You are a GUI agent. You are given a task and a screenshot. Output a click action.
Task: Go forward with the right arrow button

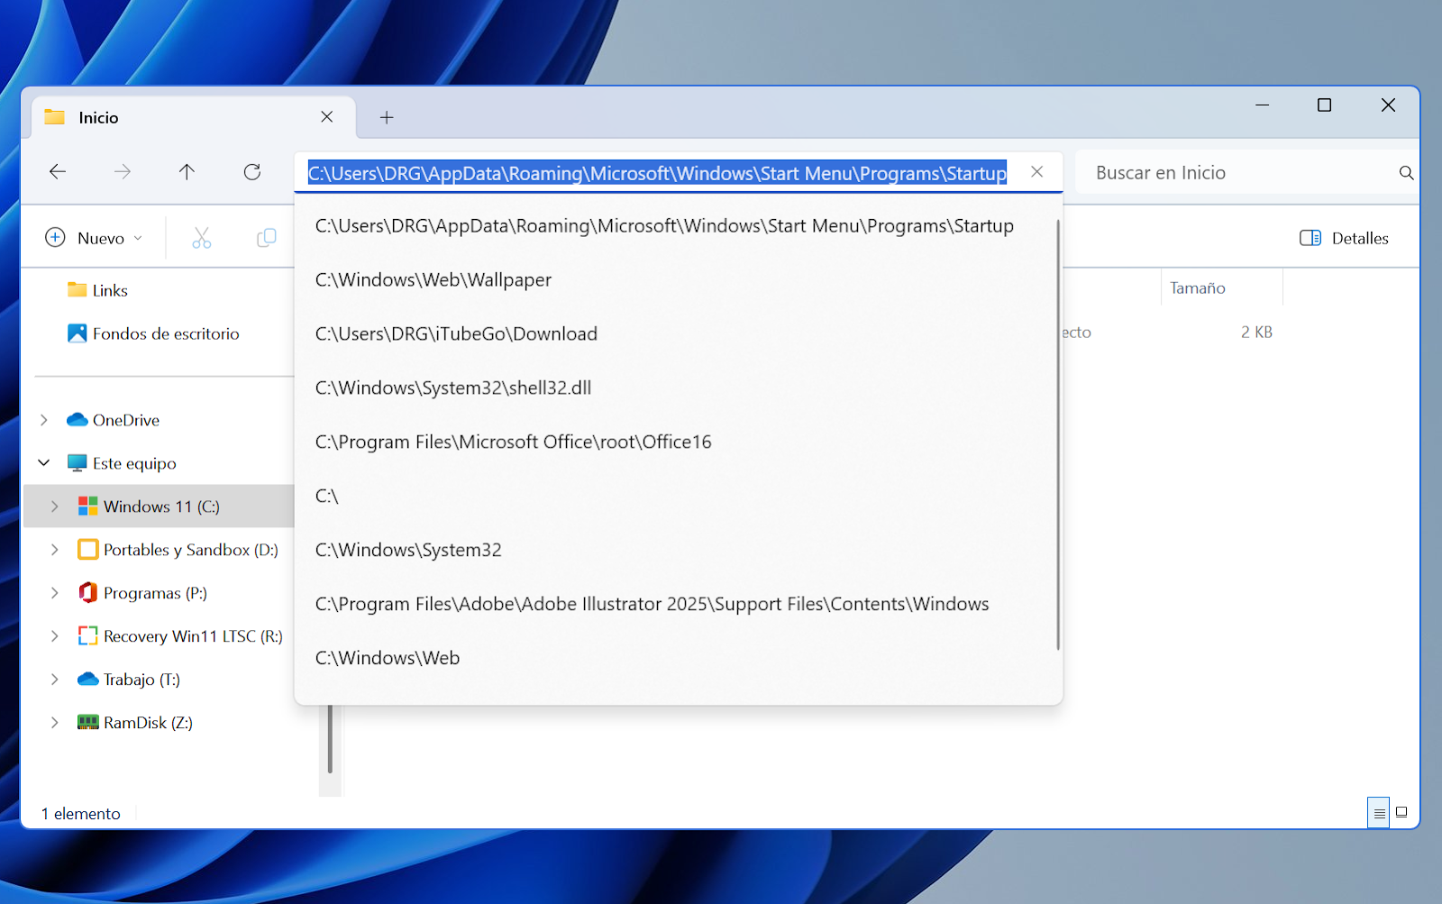point(123,171)
